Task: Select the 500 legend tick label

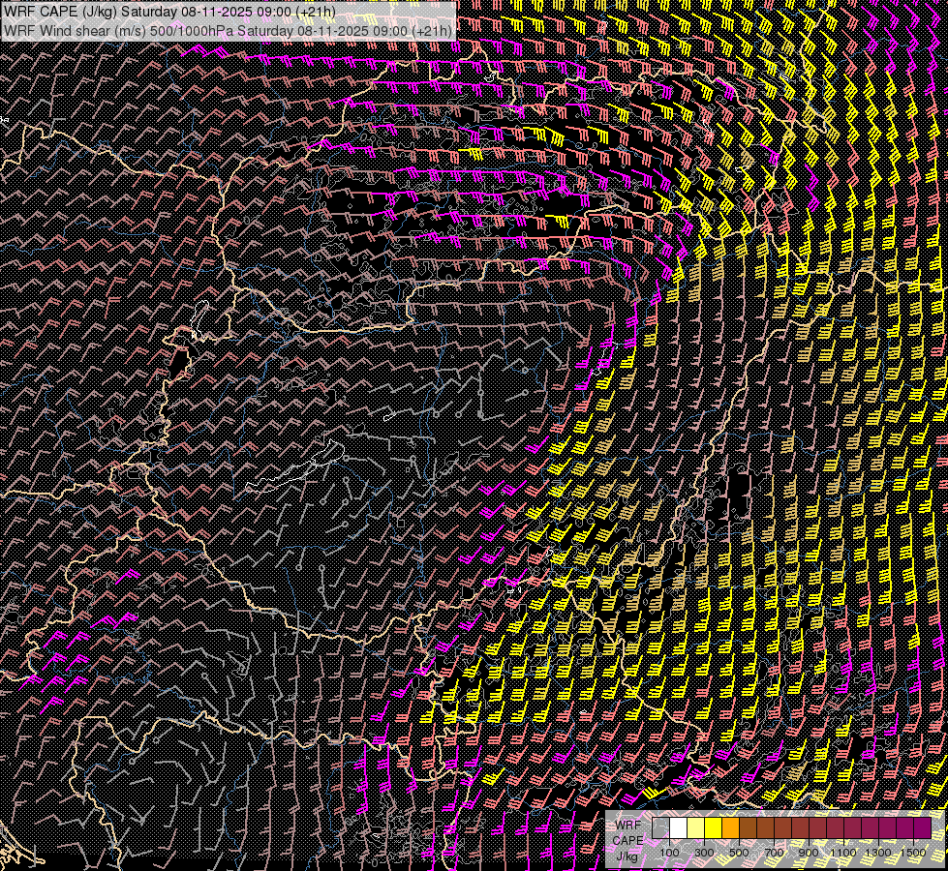Action: [x=739, y=852]
